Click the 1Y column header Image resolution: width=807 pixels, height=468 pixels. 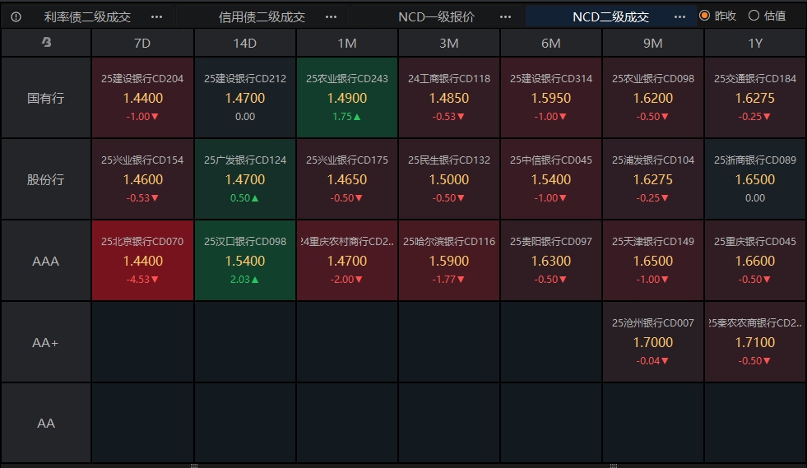pos(755,43)
